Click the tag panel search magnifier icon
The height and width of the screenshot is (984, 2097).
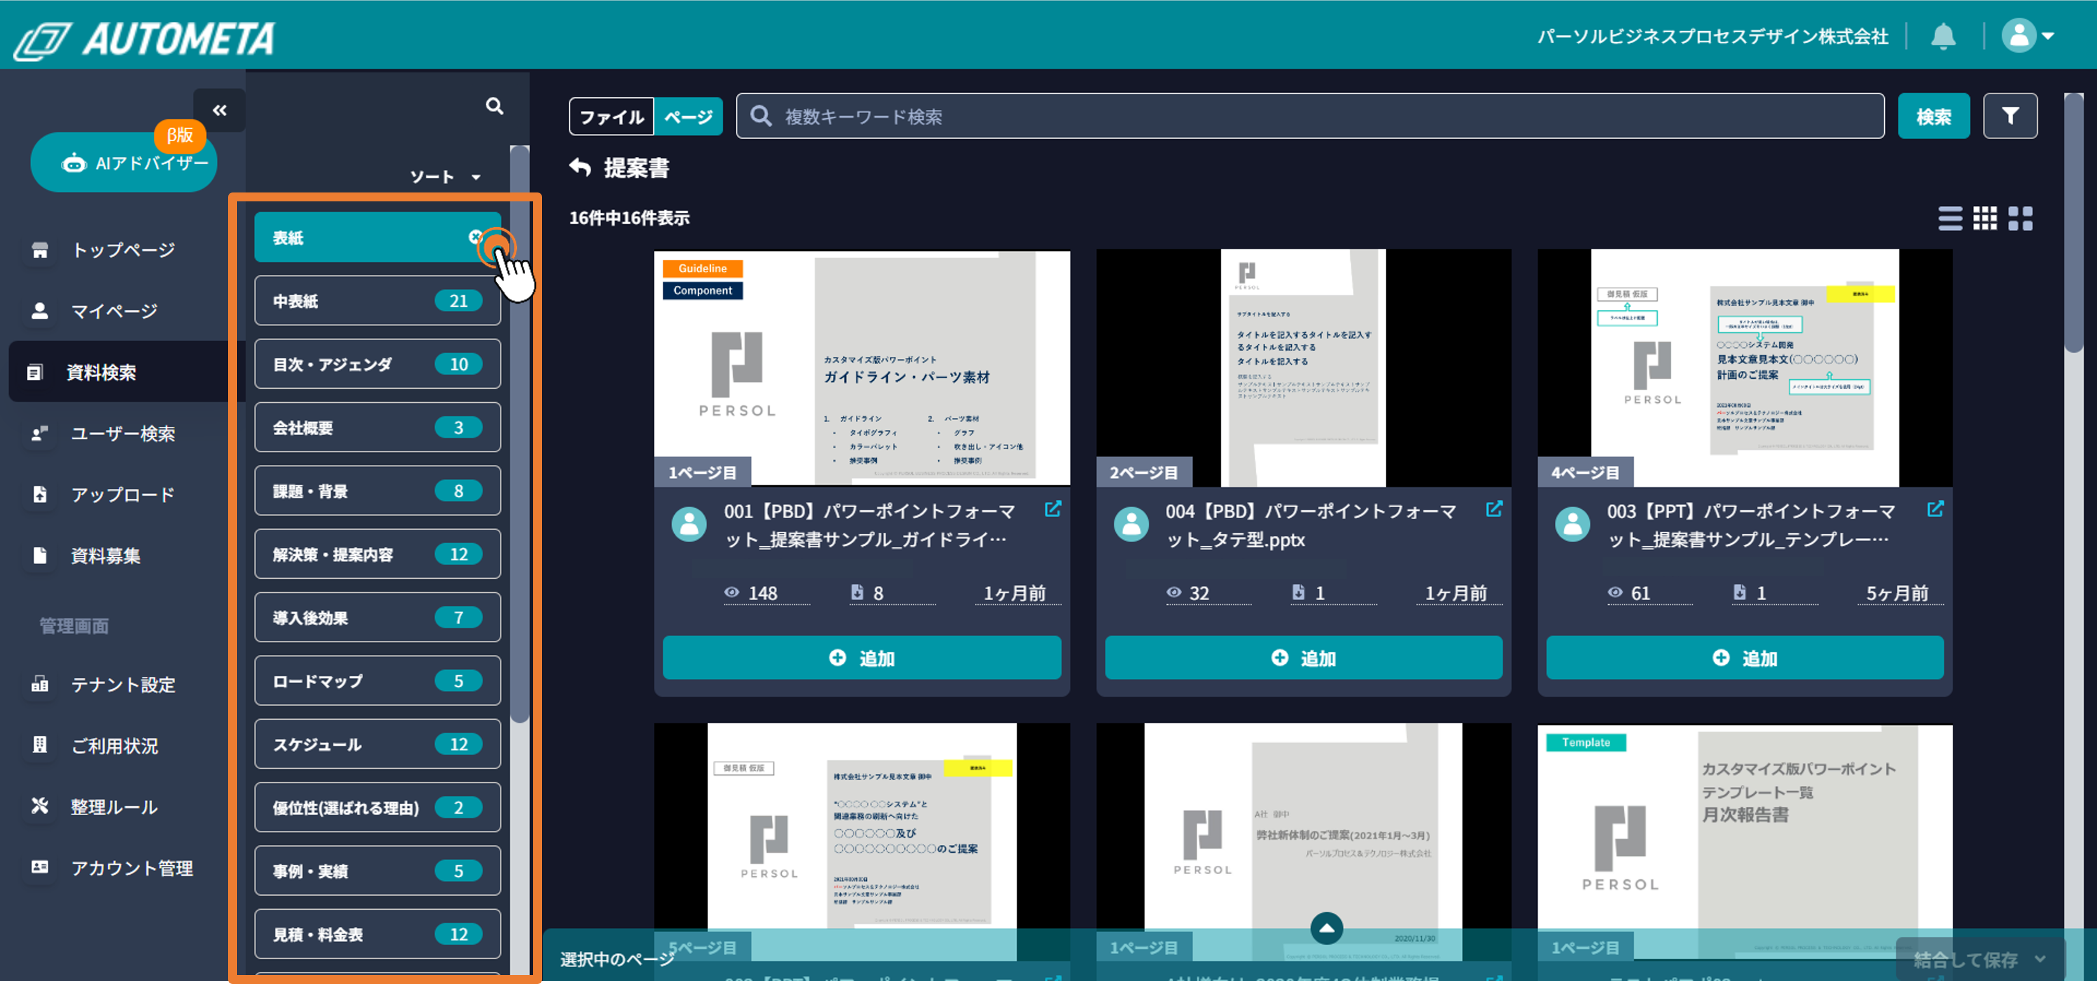[494, 106]
